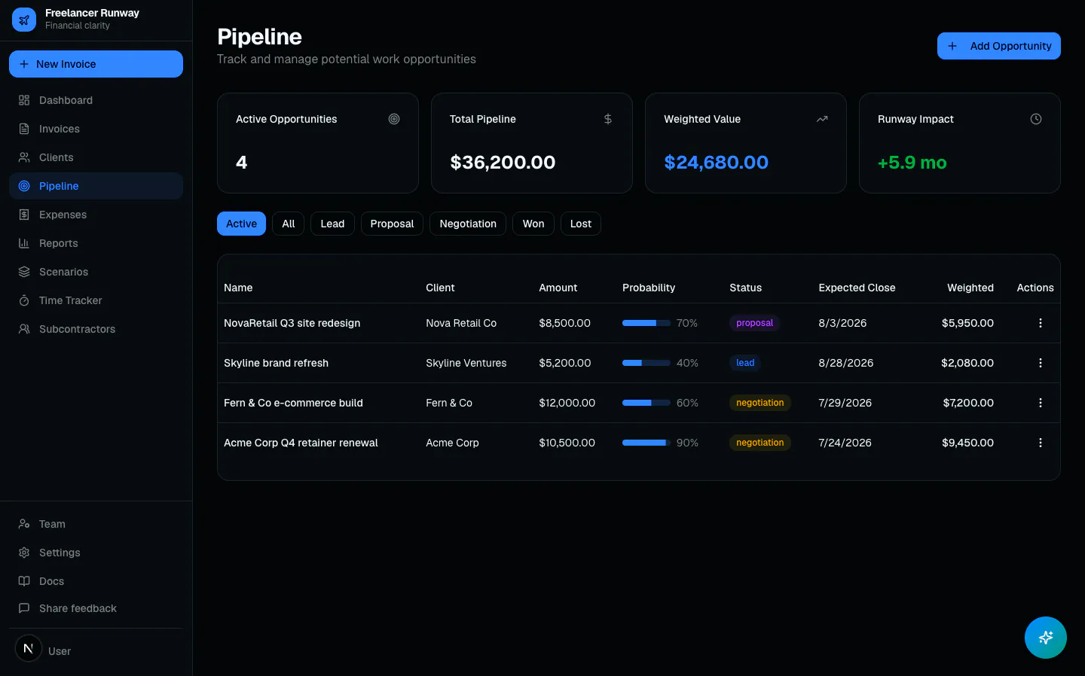Viewport: 1085px width, 676px height.
Task: Click the Name column header
Action: (238, 288)
